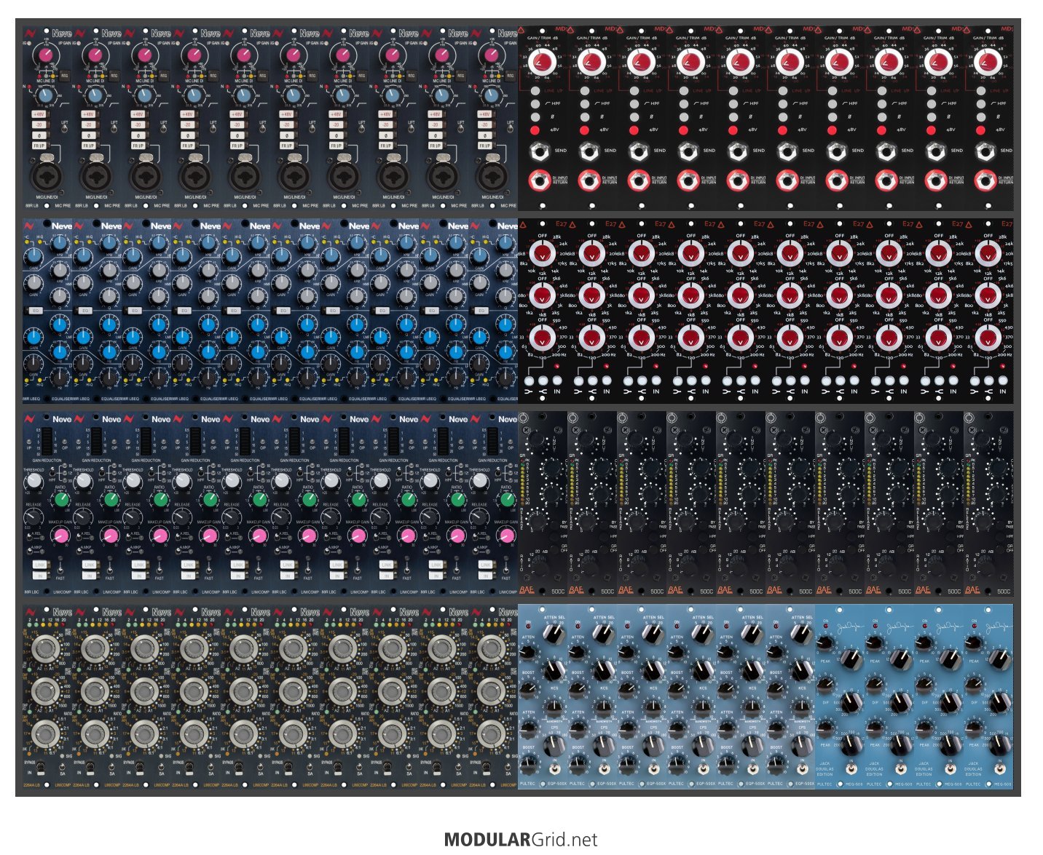The width and height of the screenshot is (1043, 855).
Task: Click the top red knob on the last E27 EQ
Action: (x=987, y=253)
